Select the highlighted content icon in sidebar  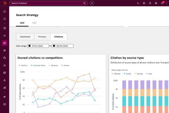(5, 43)
